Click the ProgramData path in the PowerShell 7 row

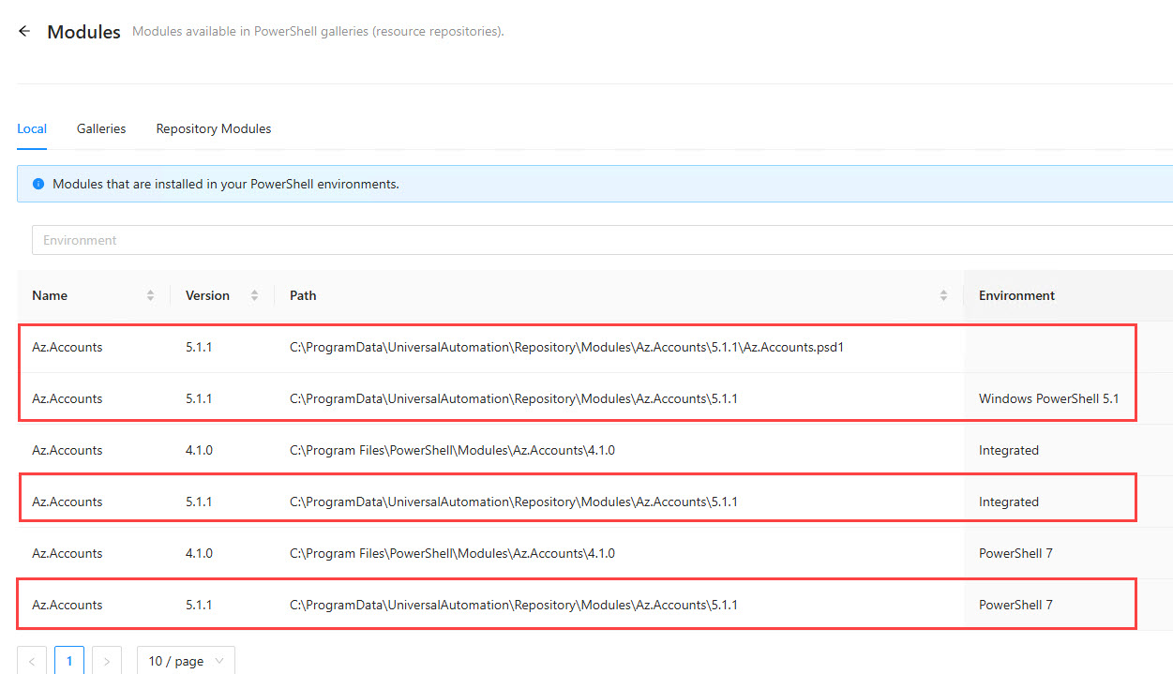tap(514, 605)
